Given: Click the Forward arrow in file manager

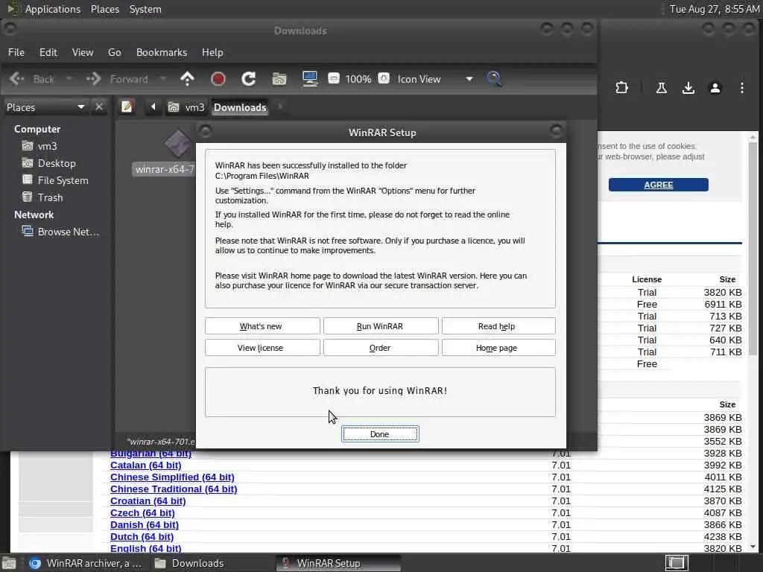Looking at the screenshot, I should pos(117,79).
